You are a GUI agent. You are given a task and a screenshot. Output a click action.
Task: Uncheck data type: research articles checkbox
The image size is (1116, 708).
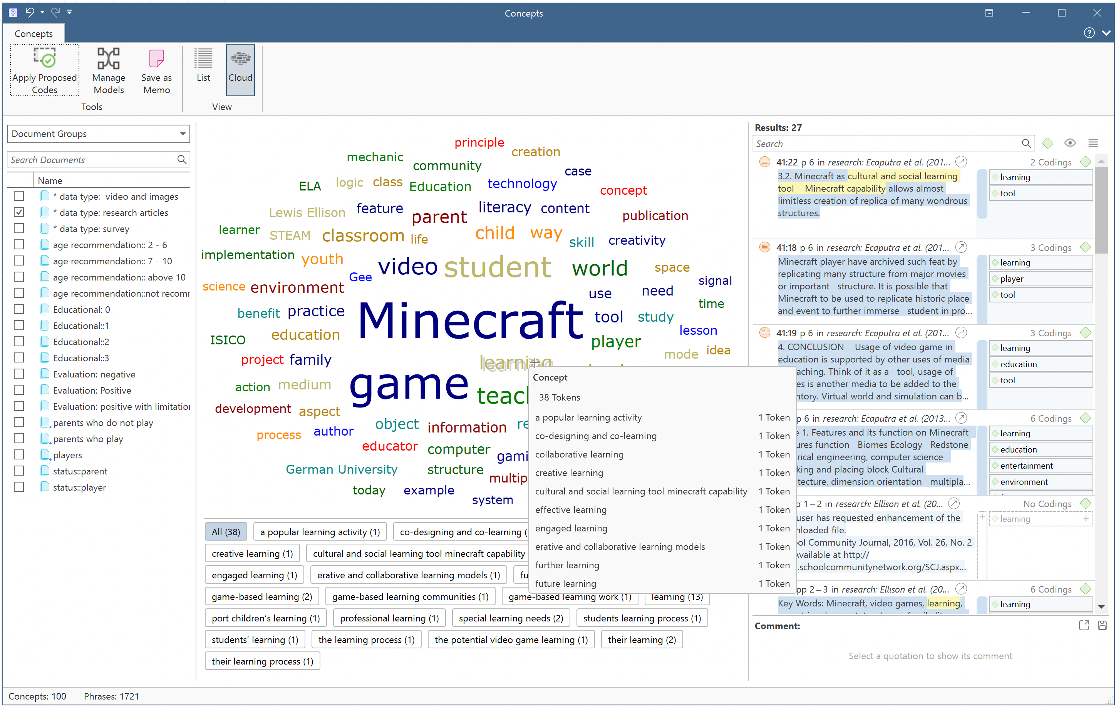[19, 212]
